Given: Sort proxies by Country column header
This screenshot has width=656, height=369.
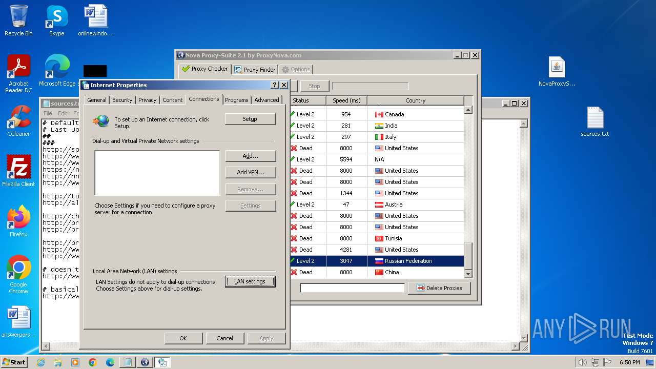Looking at the screenshot, I should click(416, 100).
